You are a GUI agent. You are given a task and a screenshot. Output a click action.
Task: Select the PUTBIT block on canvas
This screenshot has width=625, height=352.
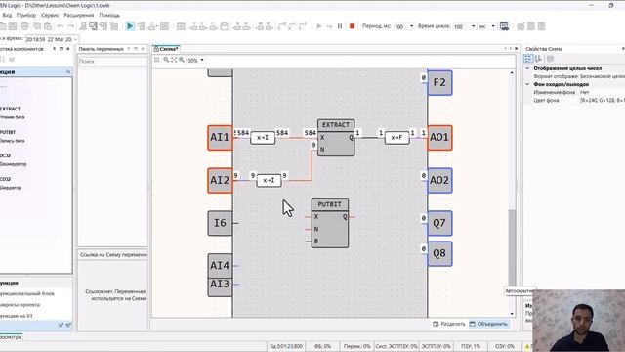click(330, 224)
